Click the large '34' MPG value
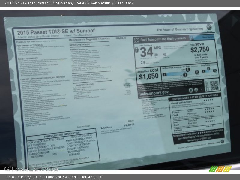Image resolution: width=240 pixels, height=180 pixels. click(x=147, y=52)
